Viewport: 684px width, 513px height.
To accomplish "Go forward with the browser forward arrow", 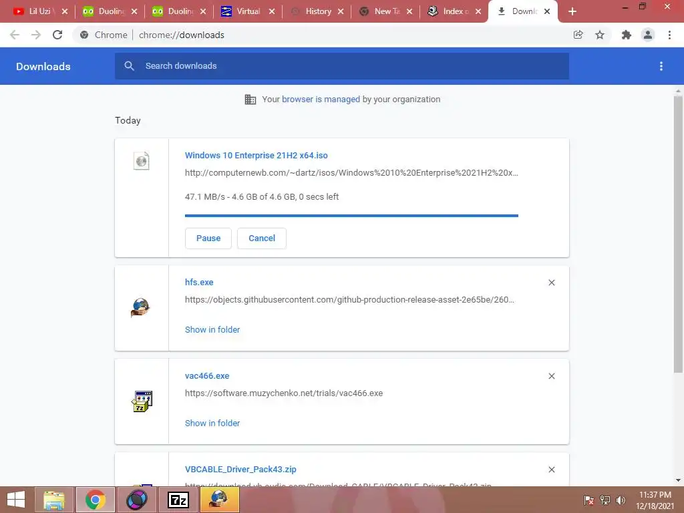I will pyautogui.click(x=36, y=35).
